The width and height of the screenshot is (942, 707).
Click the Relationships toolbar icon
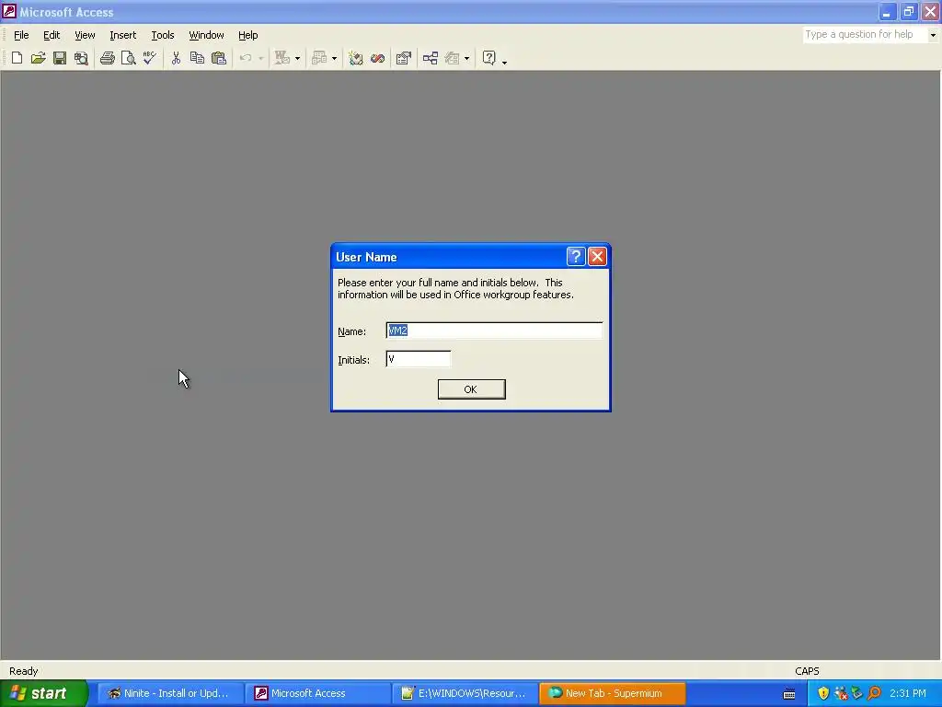click(431, 58)
